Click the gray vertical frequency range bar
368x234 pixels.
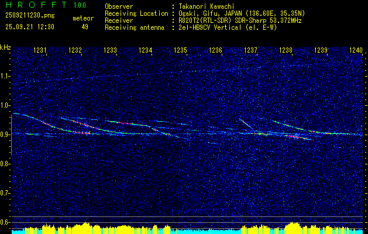pyautogui.click(x=11, y=135)
